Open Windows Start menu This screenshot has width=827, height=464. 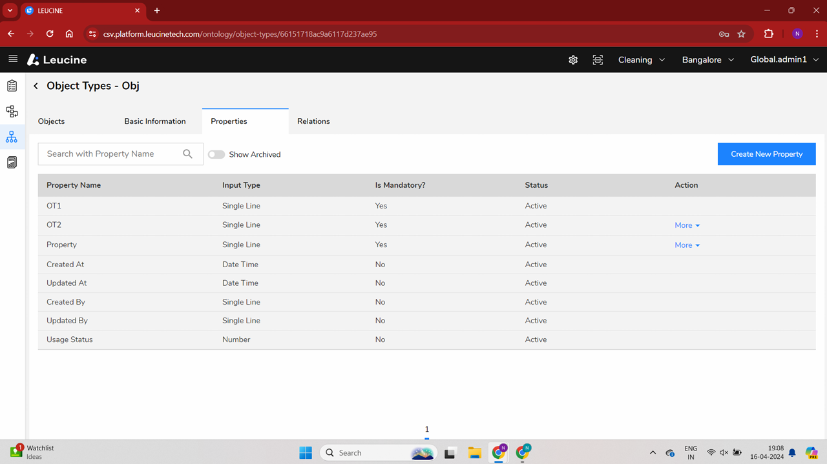click(x=306, y=452)
